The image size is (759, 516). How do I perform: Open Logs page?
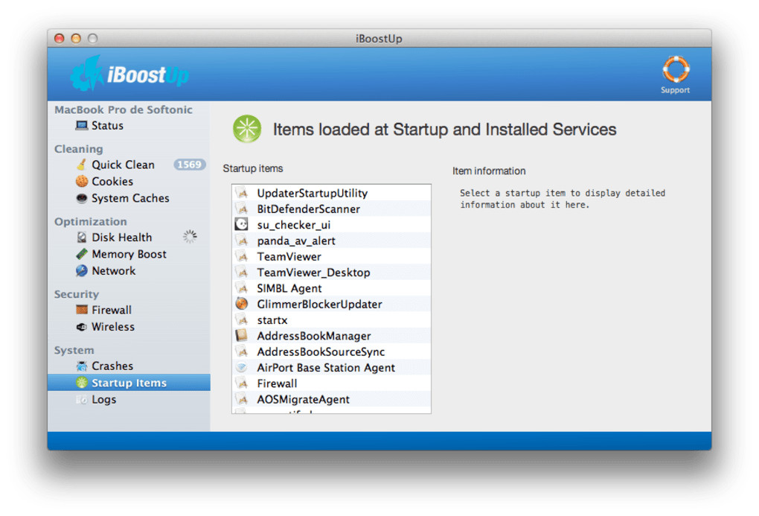click(129, 400)
